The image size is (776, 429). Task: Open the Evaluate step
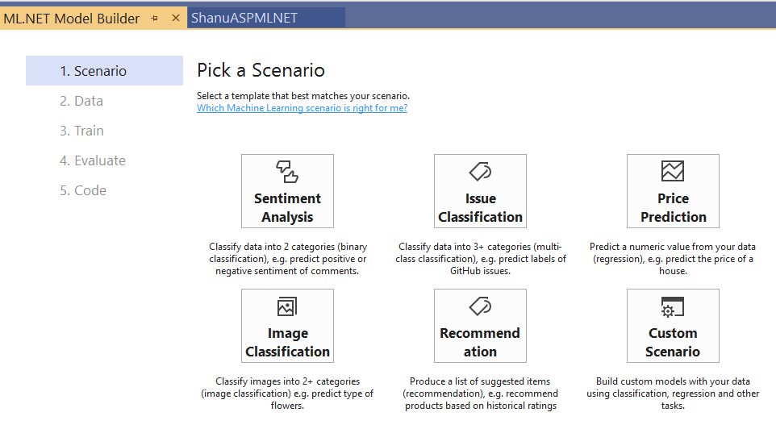[x=93, y=160]
